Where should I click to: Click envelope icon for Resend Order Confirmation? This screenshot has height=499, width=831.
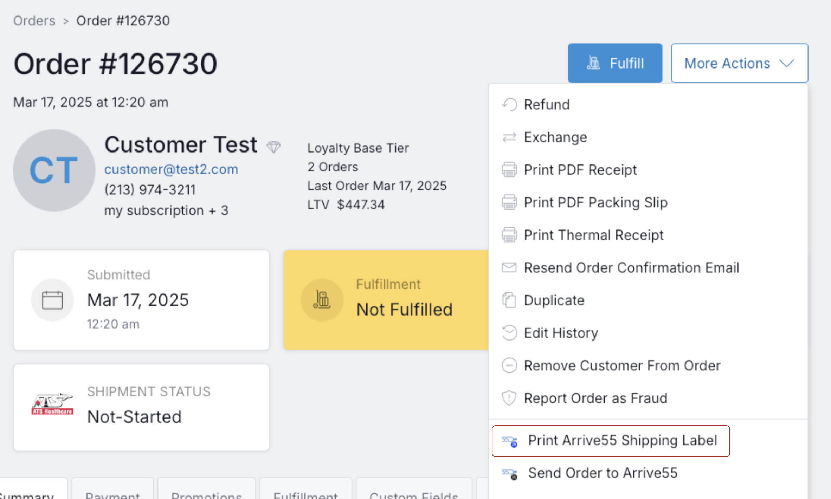[x=509, y=268]
